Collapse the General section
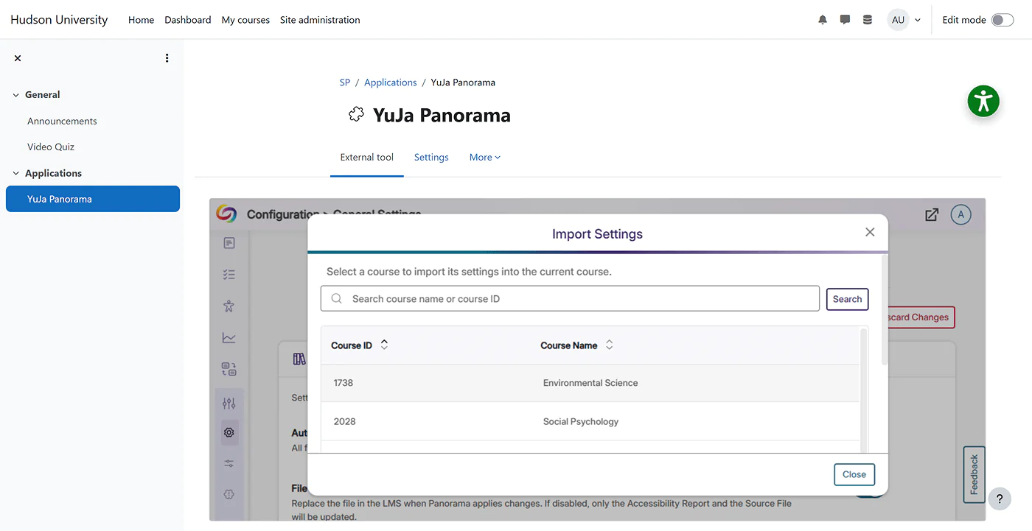 (x=16, y=95)
